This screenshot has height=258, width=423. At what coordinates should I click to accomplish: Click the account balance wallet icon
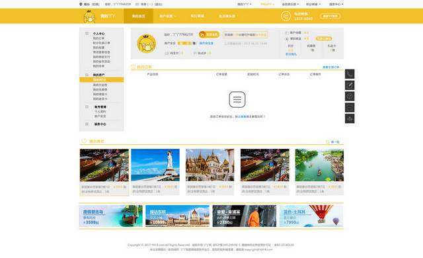coord(287,33)
